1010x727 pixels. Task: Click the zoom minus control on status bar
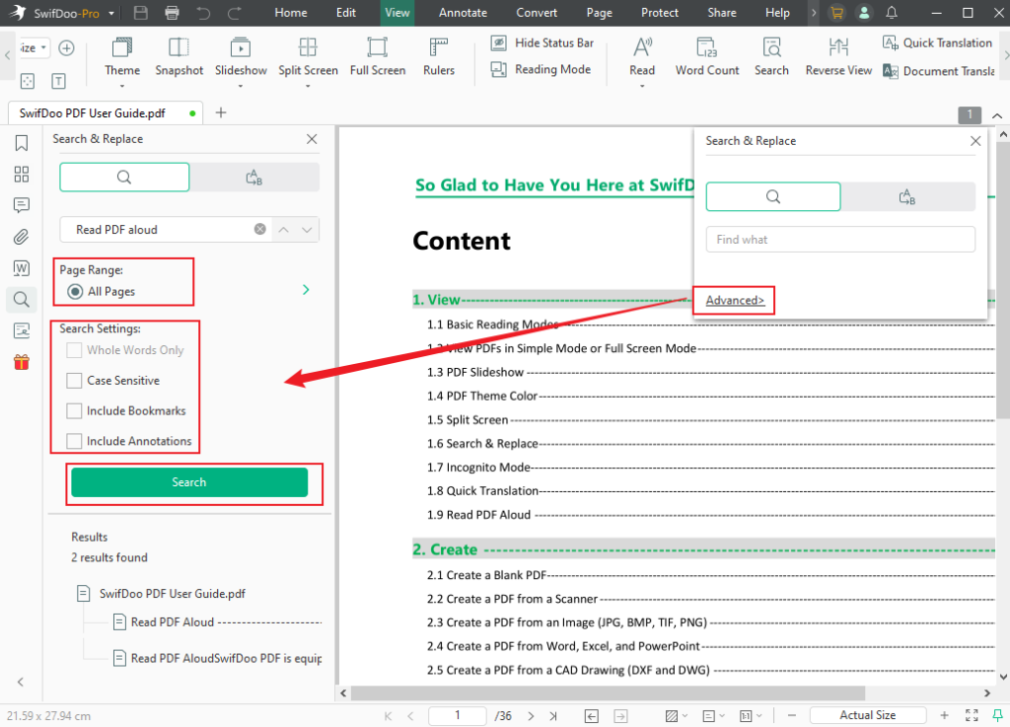tap(791, 714)
